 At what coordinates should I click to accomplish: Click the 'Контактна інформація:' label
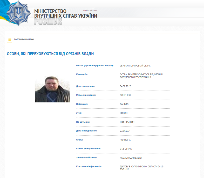(x=89, y=167)
